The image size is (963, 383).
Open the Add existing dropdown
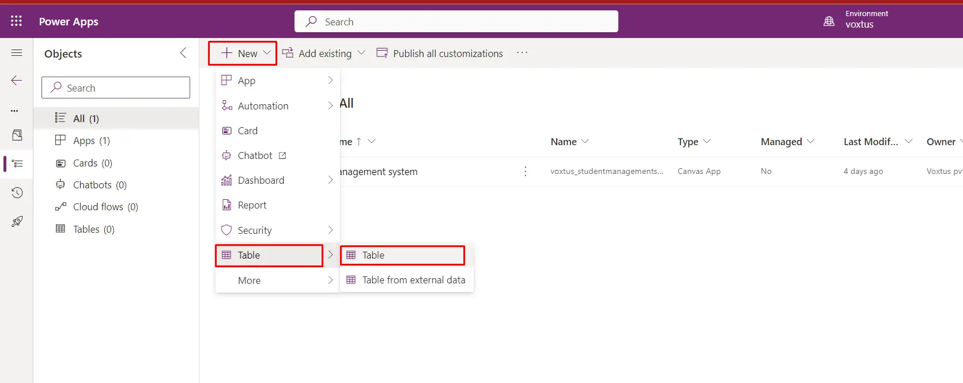point(324,54)
